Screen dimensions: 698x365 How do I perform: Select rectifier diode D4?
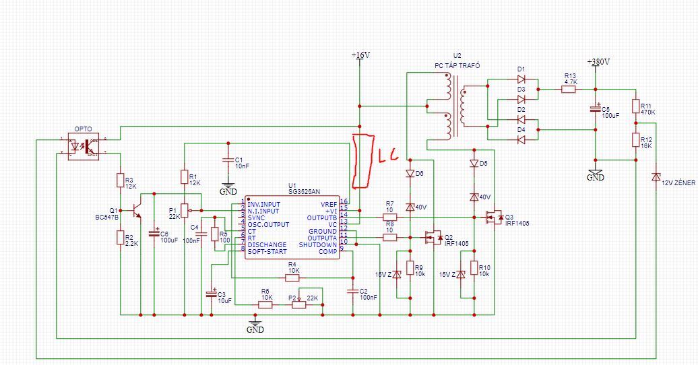click(521, 140)
